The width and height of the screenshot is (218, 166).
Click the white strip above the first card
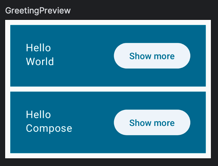108,22
